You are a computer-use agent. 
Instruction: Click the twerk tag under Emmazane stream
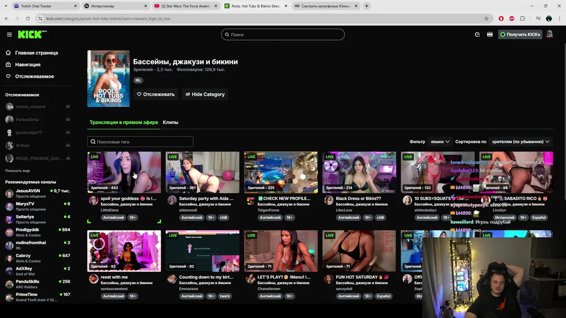(x=225, y=296)
